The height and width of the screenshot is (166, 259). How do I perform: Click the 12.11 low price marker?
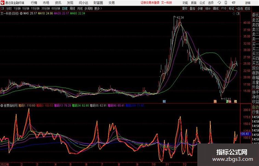[x=227, y=99]
